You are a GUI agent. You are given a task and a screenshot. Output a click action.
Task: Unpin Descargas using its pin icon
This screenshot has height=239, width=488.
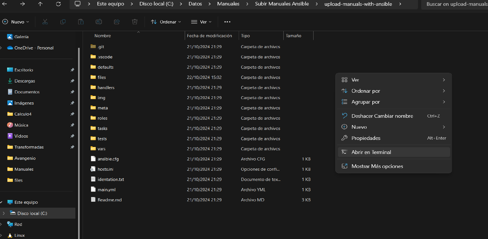[x=72, y=81]
